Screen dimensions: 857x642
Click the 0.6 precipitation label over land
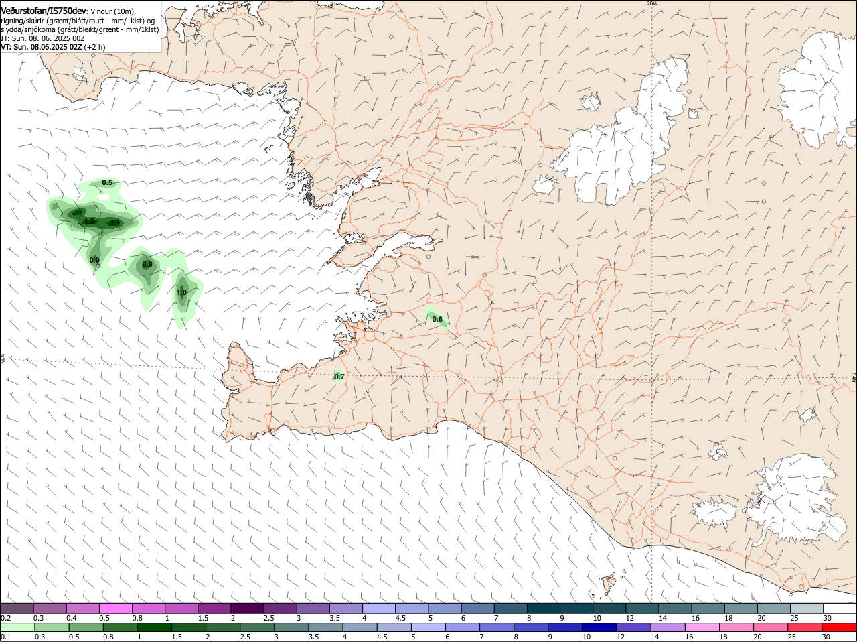click(437, 319)
